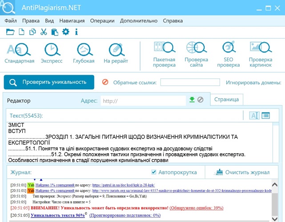Close the AntiPlagiarism.NET window
285x222 pixels.
pyautogui.click(x=277, y=8)
